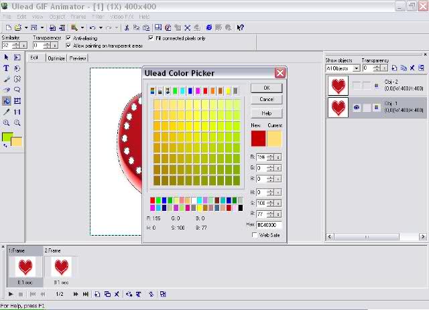
Task: Select the 2:Frame thumbnail
Action: click(61, 266)
